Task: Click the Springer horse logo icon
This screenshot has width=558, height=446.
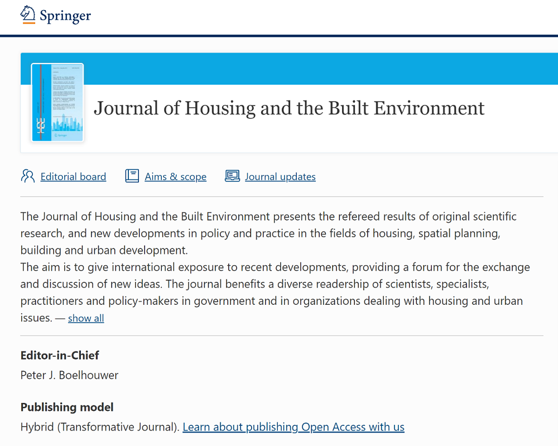Action: click(28, 15)
